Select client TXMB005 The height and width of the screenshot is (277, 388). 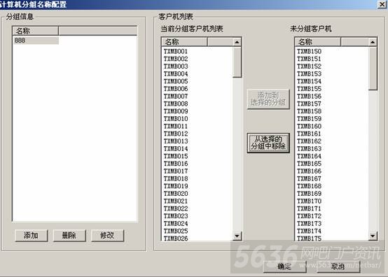pos(176,81)
